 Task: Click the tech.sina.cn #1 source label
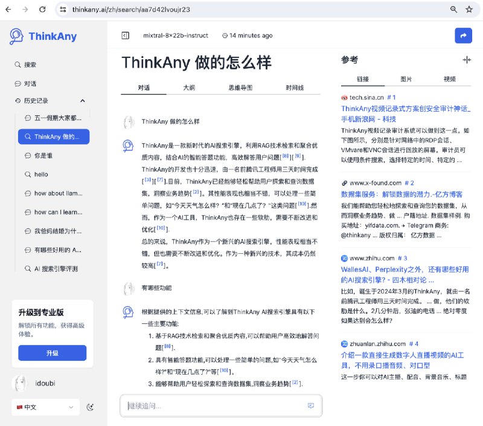coord(368,97)
